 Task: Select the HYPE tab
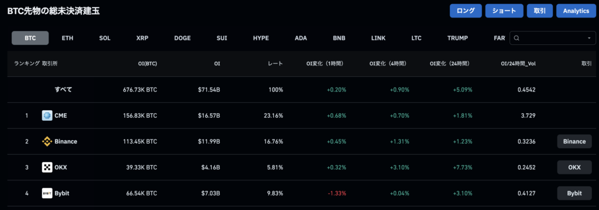[261, 38]
